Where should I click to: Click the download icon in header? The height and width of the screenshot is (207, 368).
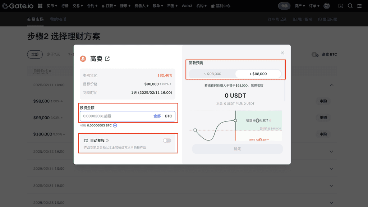[341, 6]
